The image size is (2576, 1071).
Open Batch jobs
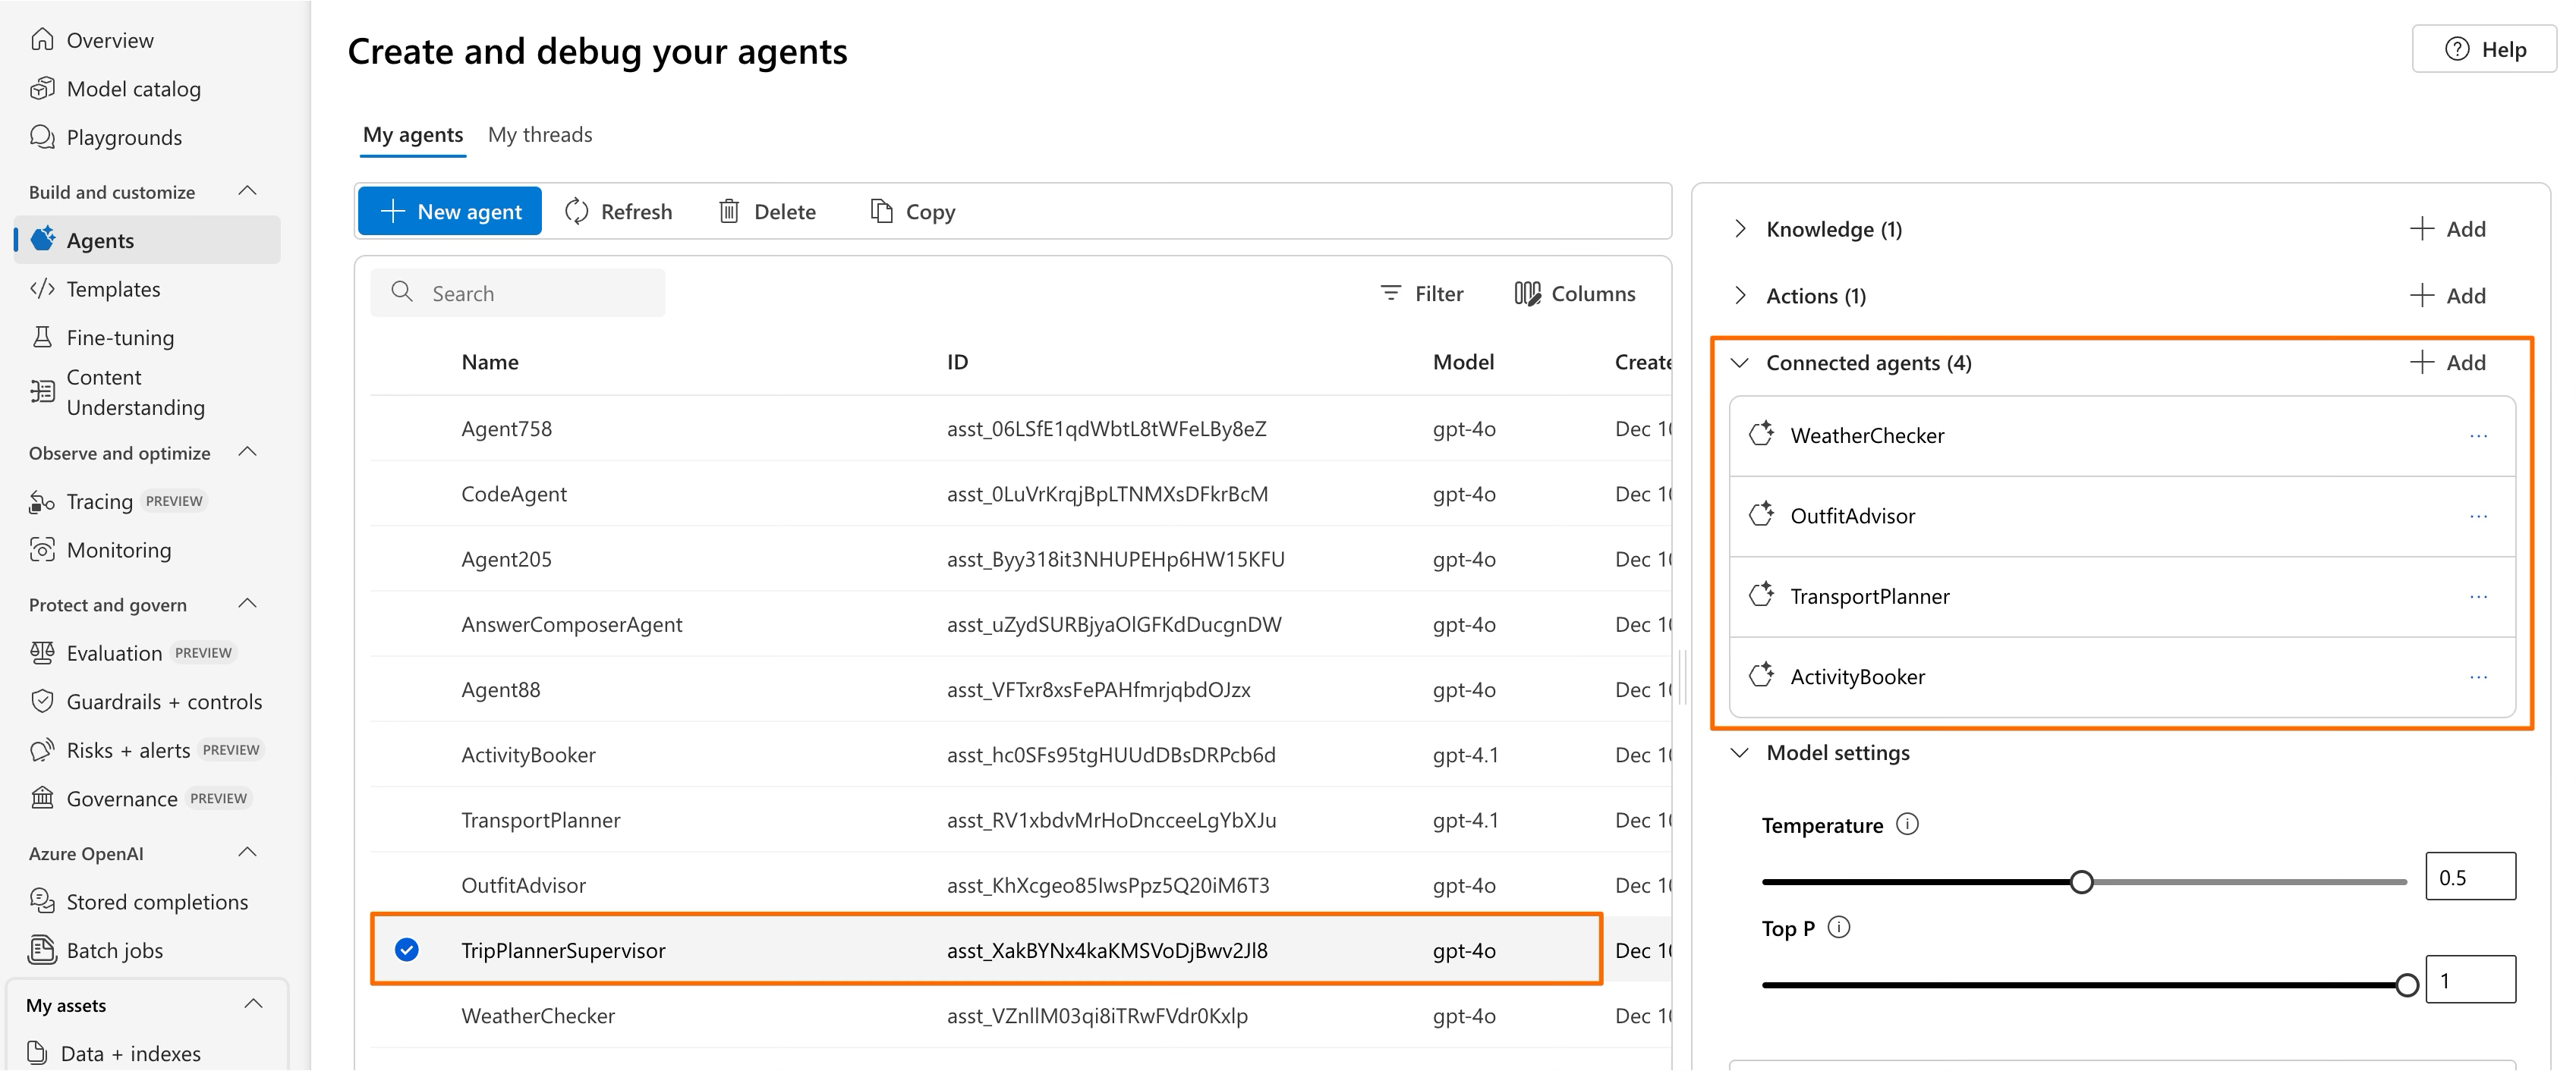click(114, 951)
